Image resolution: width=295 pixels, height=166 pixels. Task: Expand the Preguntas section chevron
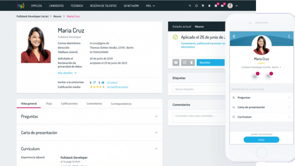(x=156, y=116)
